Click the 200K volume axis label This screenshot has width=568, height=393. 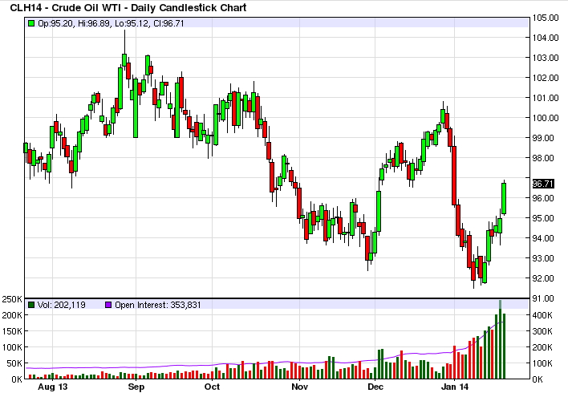point(12,315)
